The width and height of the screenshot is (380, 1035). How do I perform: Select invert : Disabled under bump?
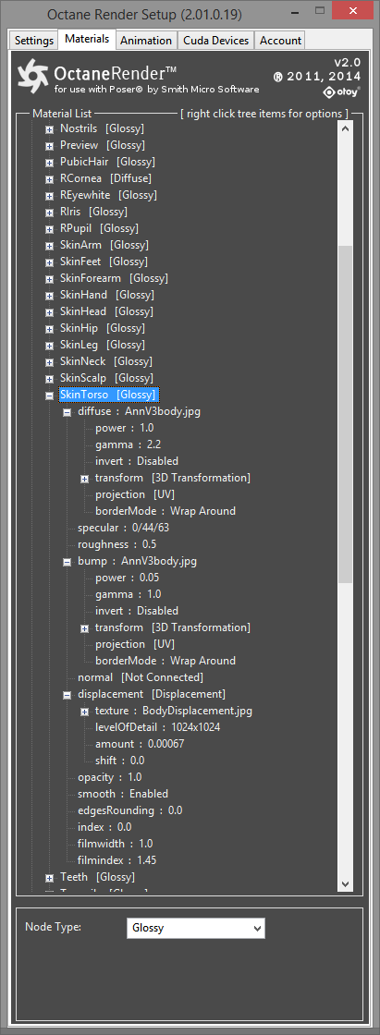[137, 611]
